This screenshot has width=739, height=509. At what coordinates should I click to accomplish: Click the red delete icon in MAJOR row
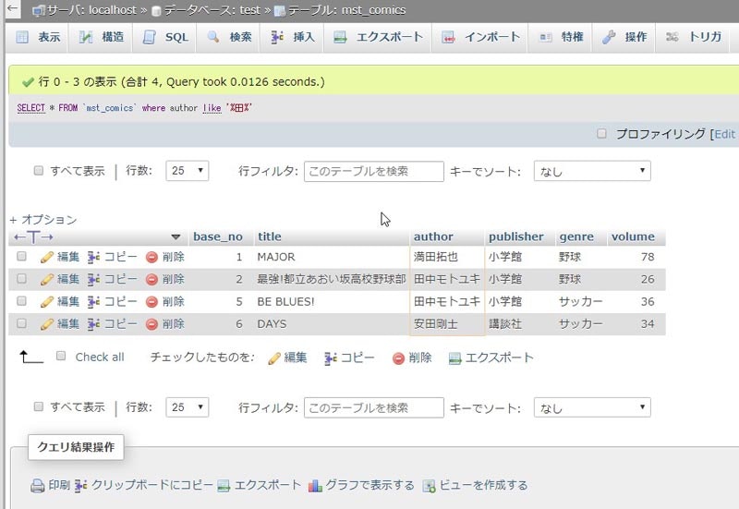pyautogui.click(x=151, y=258)
